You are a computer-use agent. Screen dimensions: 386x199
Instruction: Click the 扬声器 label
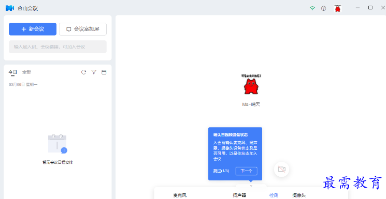[x=239, y=195]
